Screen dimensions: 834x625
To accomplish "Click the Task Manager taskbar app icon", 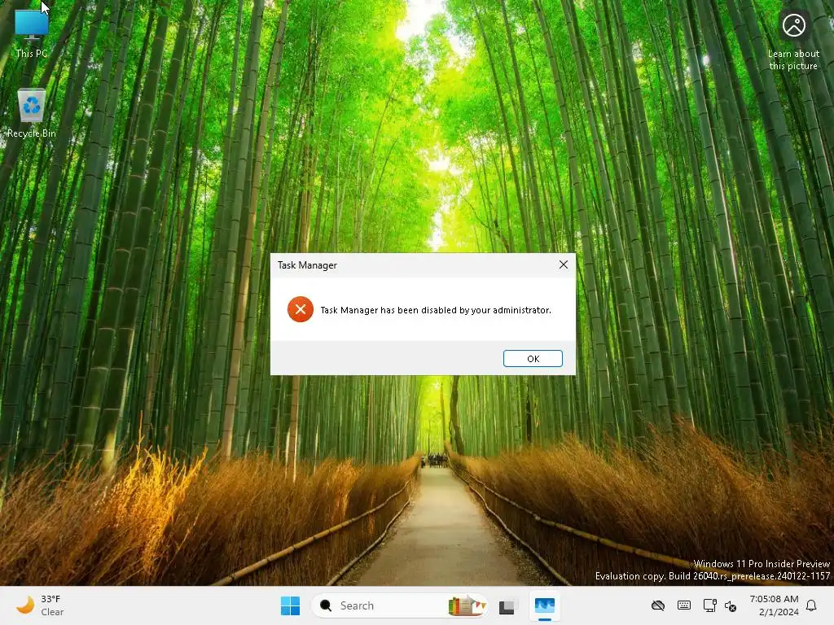I will [544, 605].
